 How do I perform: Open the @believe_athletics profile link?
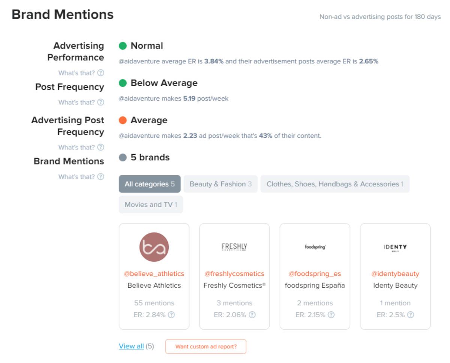(x=154, y=273)
